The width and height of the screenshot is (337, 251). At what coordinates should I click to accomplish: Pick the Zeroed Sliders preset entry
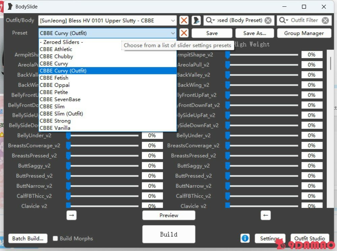point(61,42)
